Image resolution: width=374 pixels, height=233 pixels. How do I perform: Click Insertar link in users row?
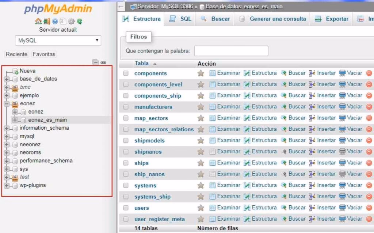pos(326,208)
